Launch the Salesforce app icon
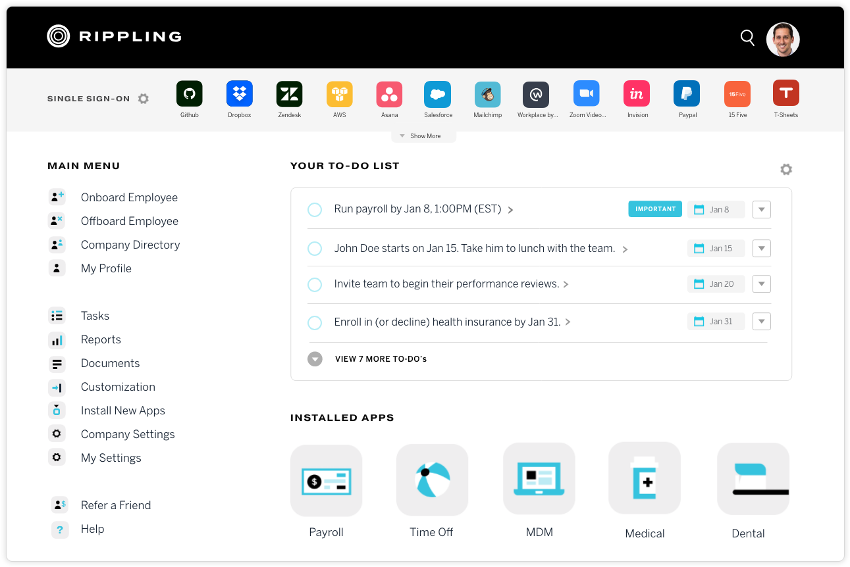The height and width of the screenshot is (567, 850). pos(438,94)
